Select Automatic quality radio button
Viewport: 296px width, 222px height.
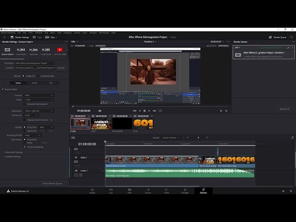[x=25, y=127]
